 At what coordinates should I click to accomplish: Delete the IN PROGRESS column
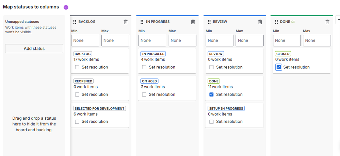pyautogui.click(x=193, y=22)
